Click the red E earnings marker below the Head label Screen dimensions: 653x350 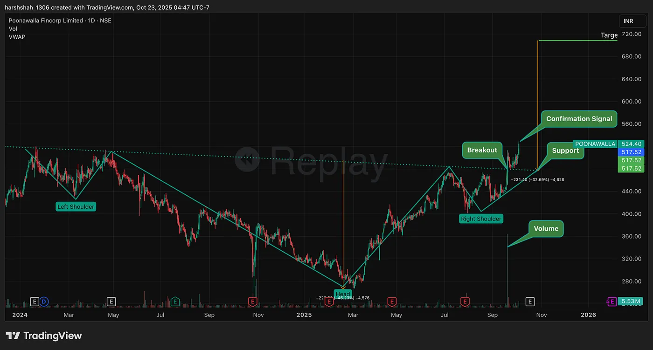pyautogui.click(x=329, y=302)
